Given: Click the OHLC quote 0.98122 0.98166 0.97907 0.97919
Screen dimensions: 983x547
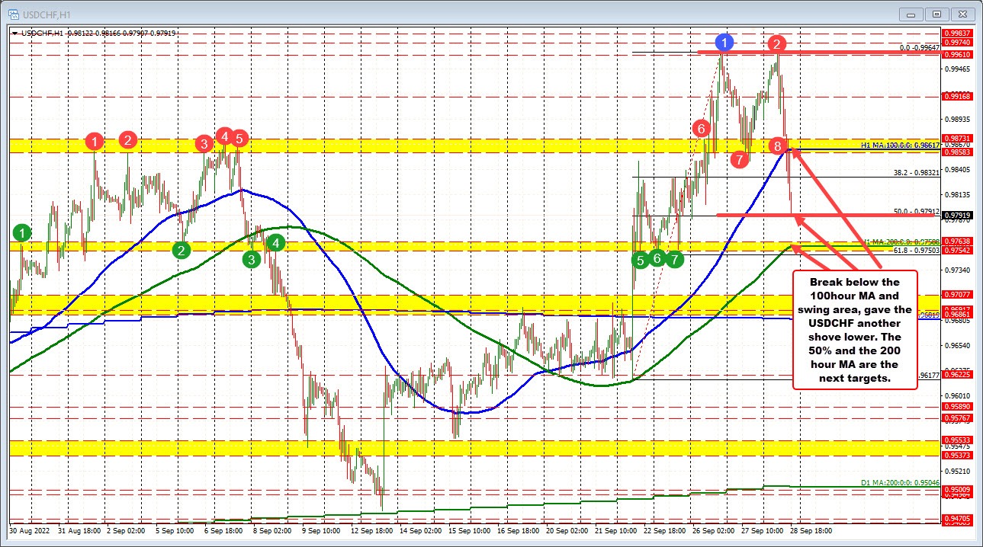Looking at the screenshot, I should [x=124, y=32].
